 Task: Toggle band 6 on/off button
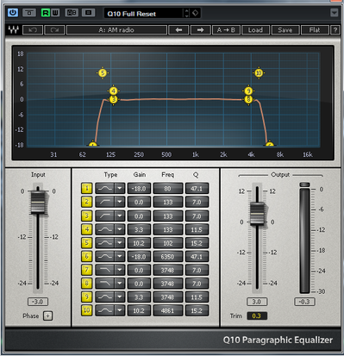86,256
